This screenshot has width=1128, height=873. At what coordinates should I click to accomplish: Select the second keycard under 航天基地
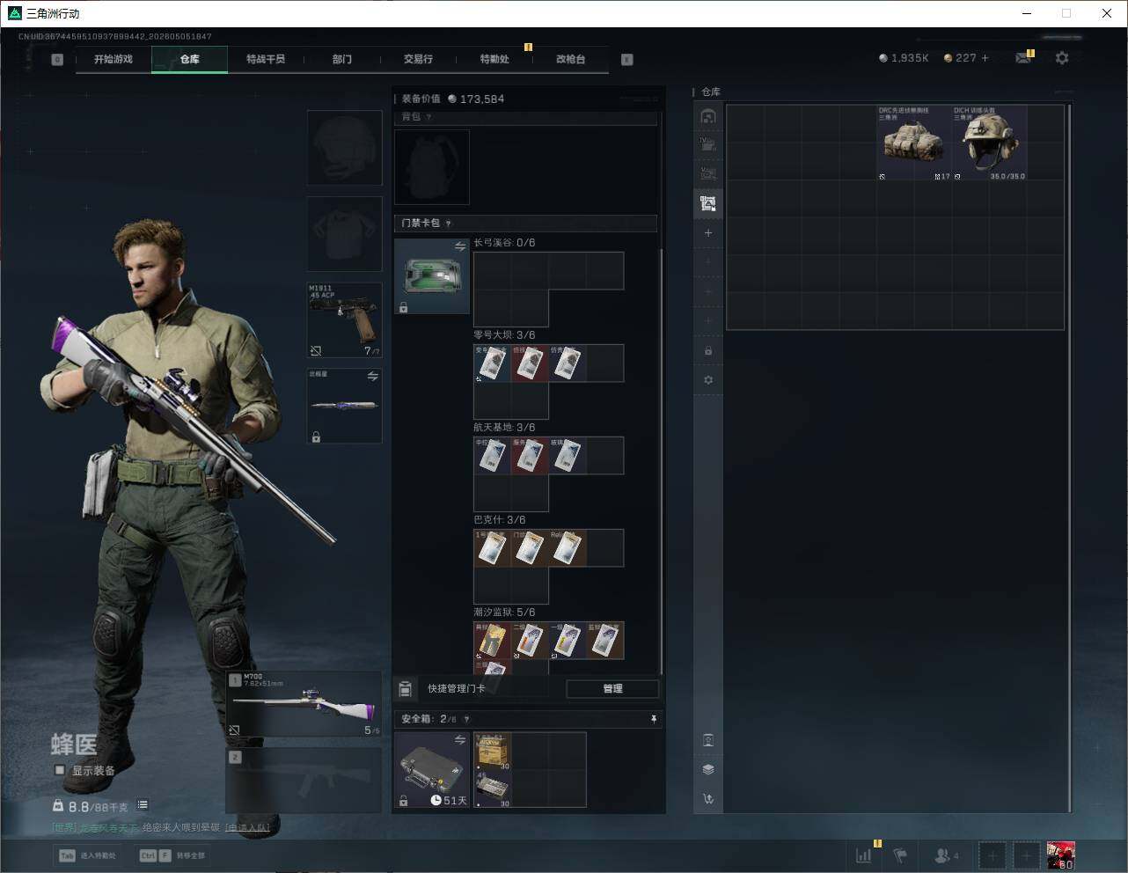(x=530, y=456)
